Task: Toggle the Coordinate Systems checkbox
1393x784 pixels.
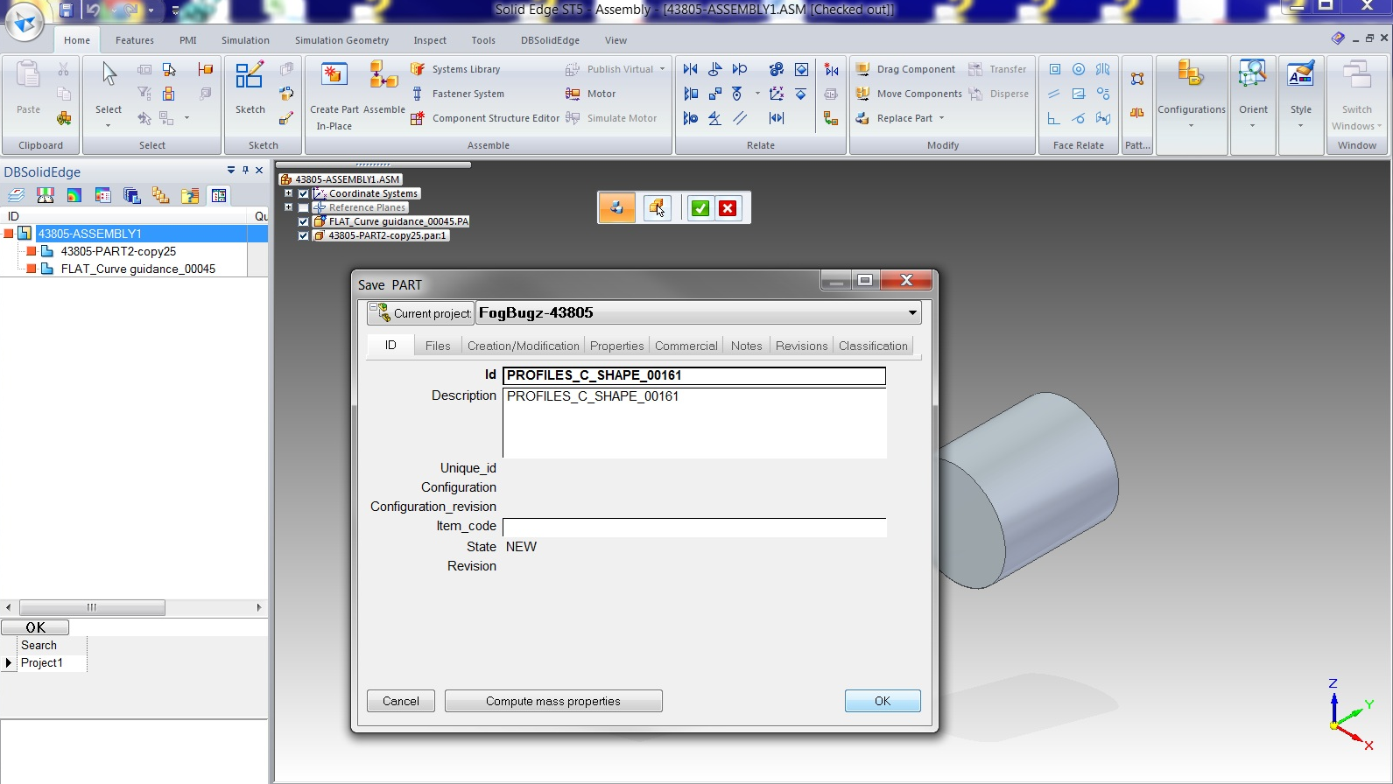Action: tap(304, 193)
